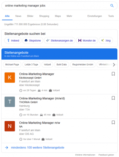Click the clock icon beside Vor über 1 Monat
The image size is (119, 157).
[21, 139]
